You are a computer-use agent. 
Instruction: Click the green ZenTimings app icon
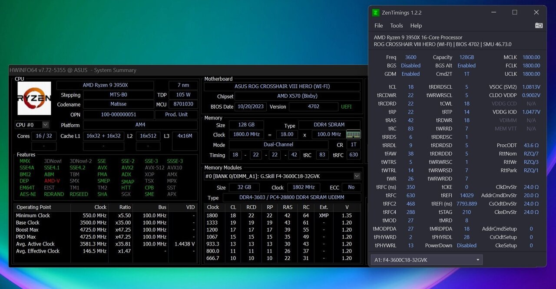coord(376,13)
